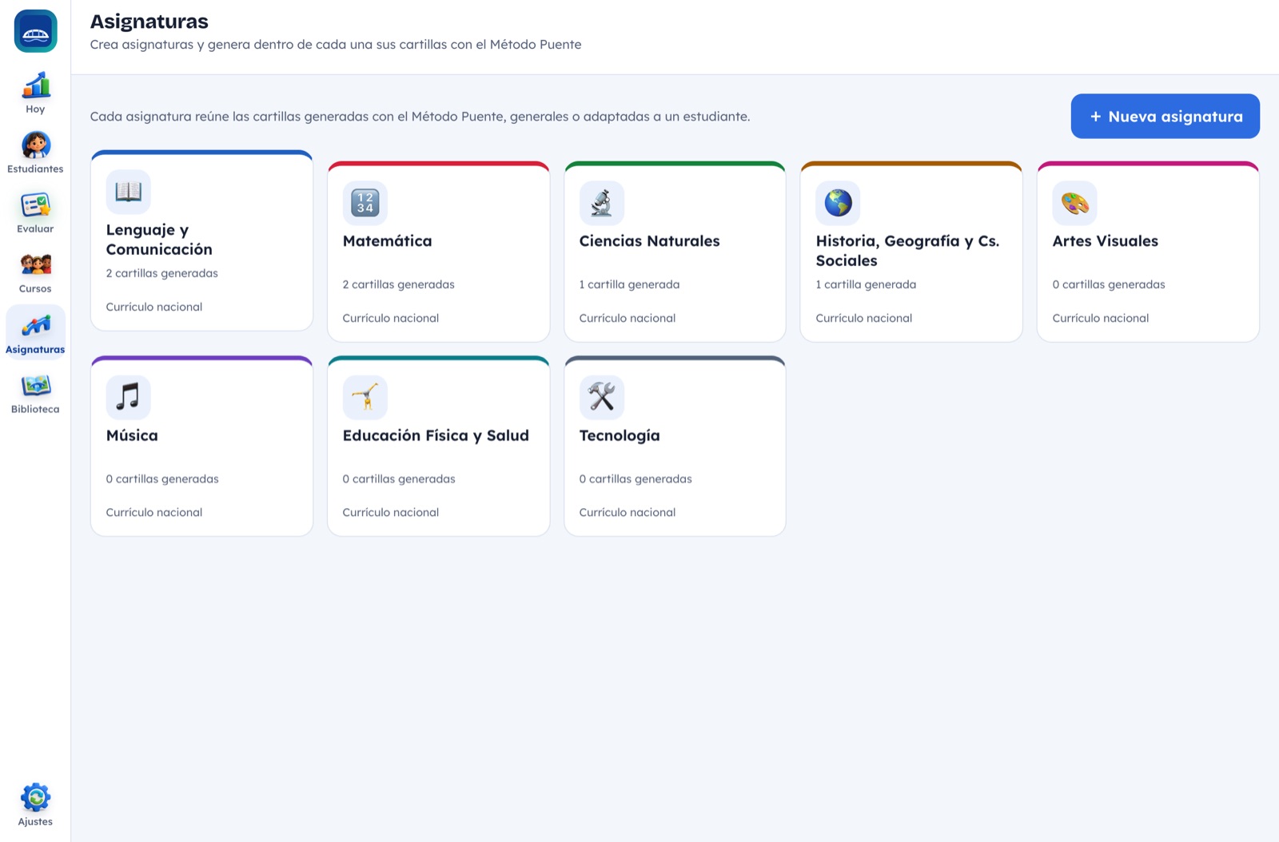Click '2 cartillas generadas' under Matemática
This screenshot has width=1279, height=842.
point(399,284)
